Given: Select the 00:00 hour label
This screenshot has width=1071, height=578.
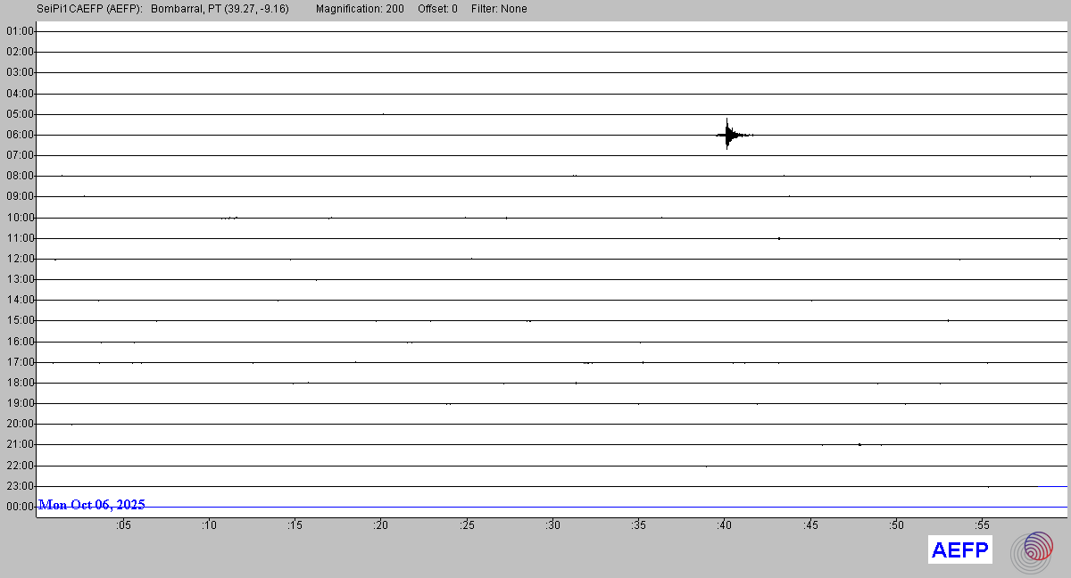Looking at the screenshot, I should [20, 507].
